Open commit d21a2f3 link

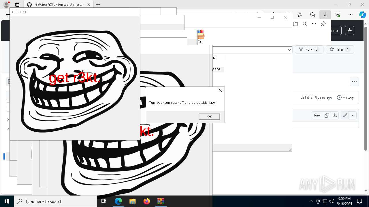306,97
